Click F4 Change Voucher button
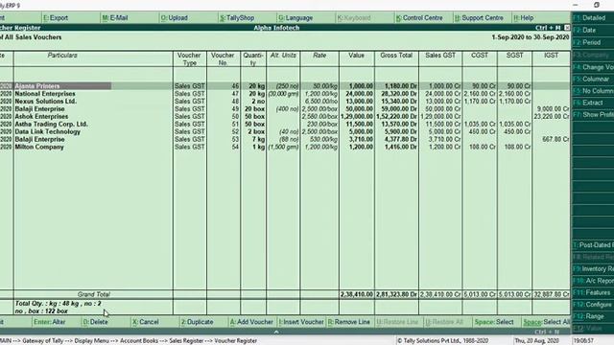The image size is (614, 345). [x=593, y=67]
